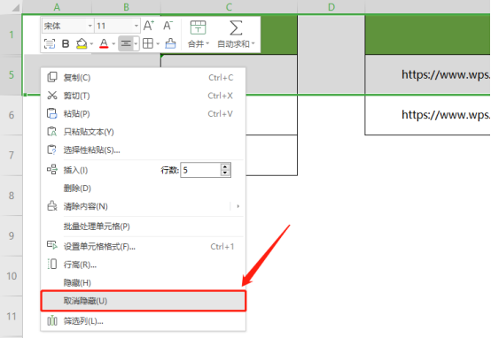Click the center alignment icon

pos(126,43)
